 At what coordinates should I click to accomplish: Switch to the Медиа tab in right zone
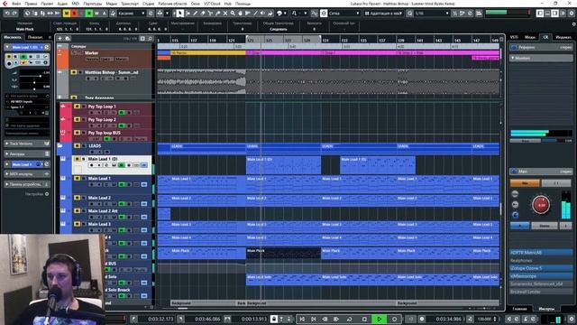click(530, 37)
